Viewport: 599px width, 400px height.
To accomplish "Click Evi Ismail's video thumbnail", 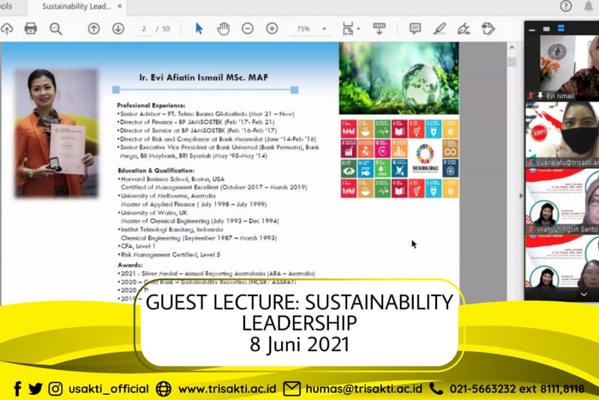I will (562, 68).
